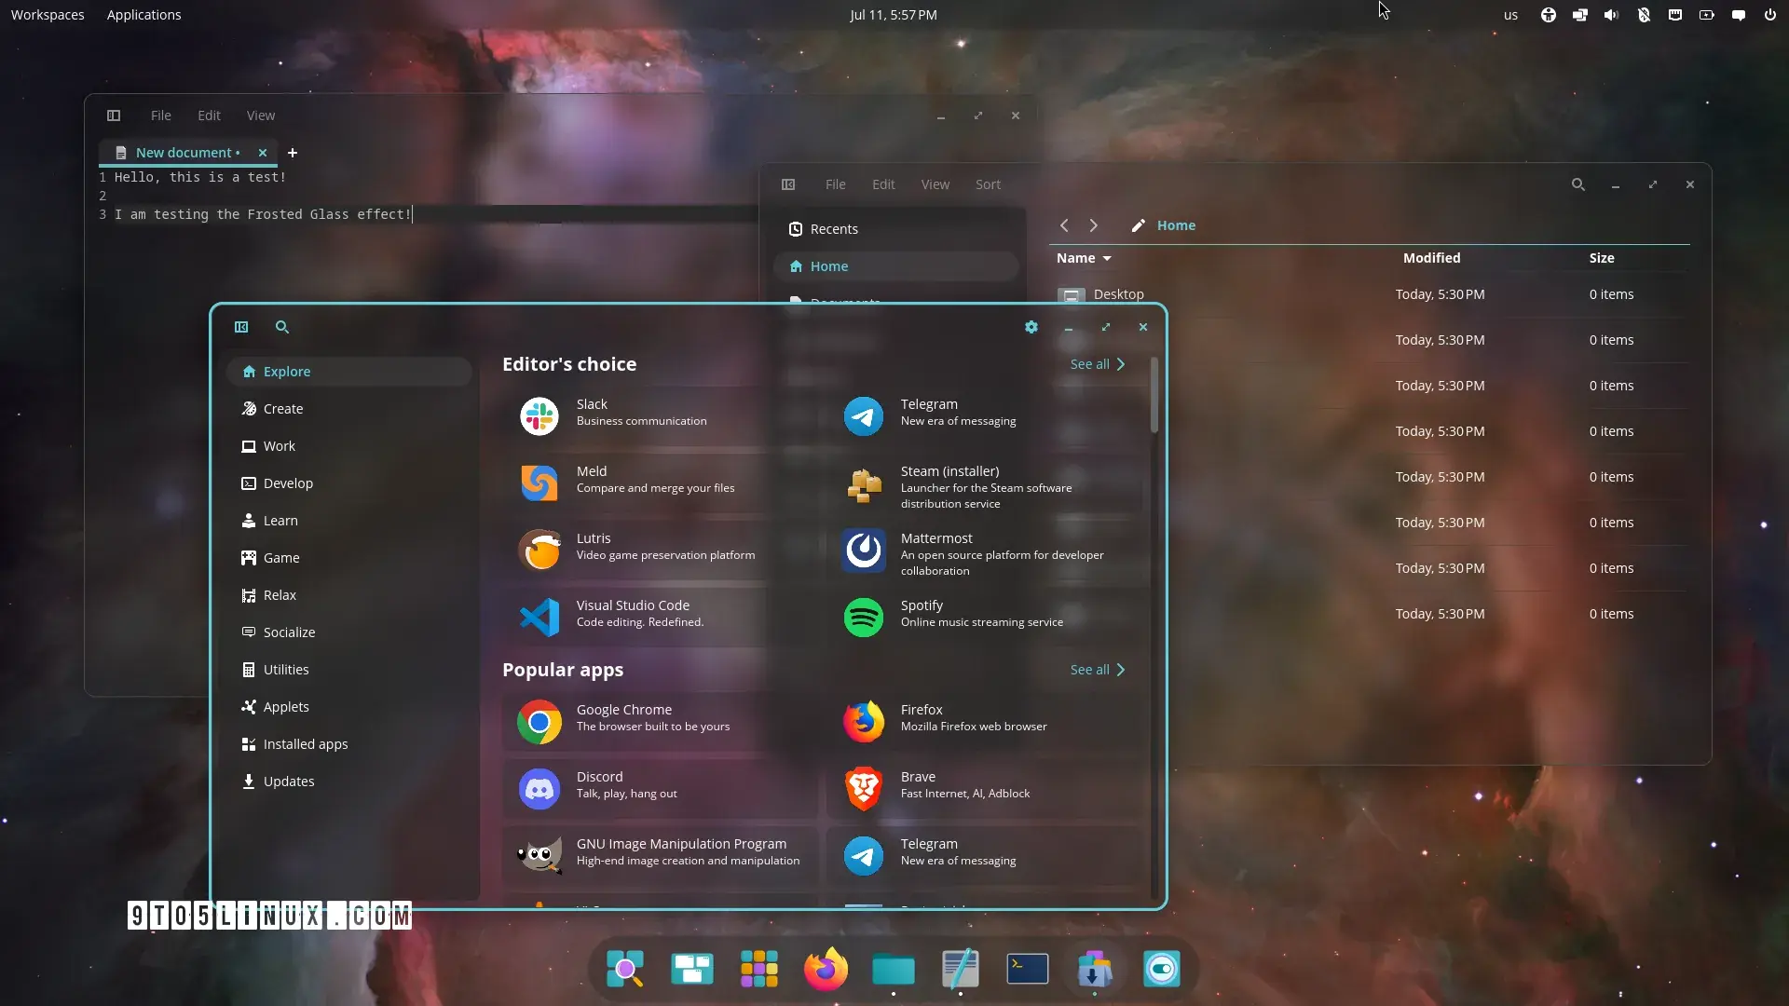Select the Develop category

[348, 483]
